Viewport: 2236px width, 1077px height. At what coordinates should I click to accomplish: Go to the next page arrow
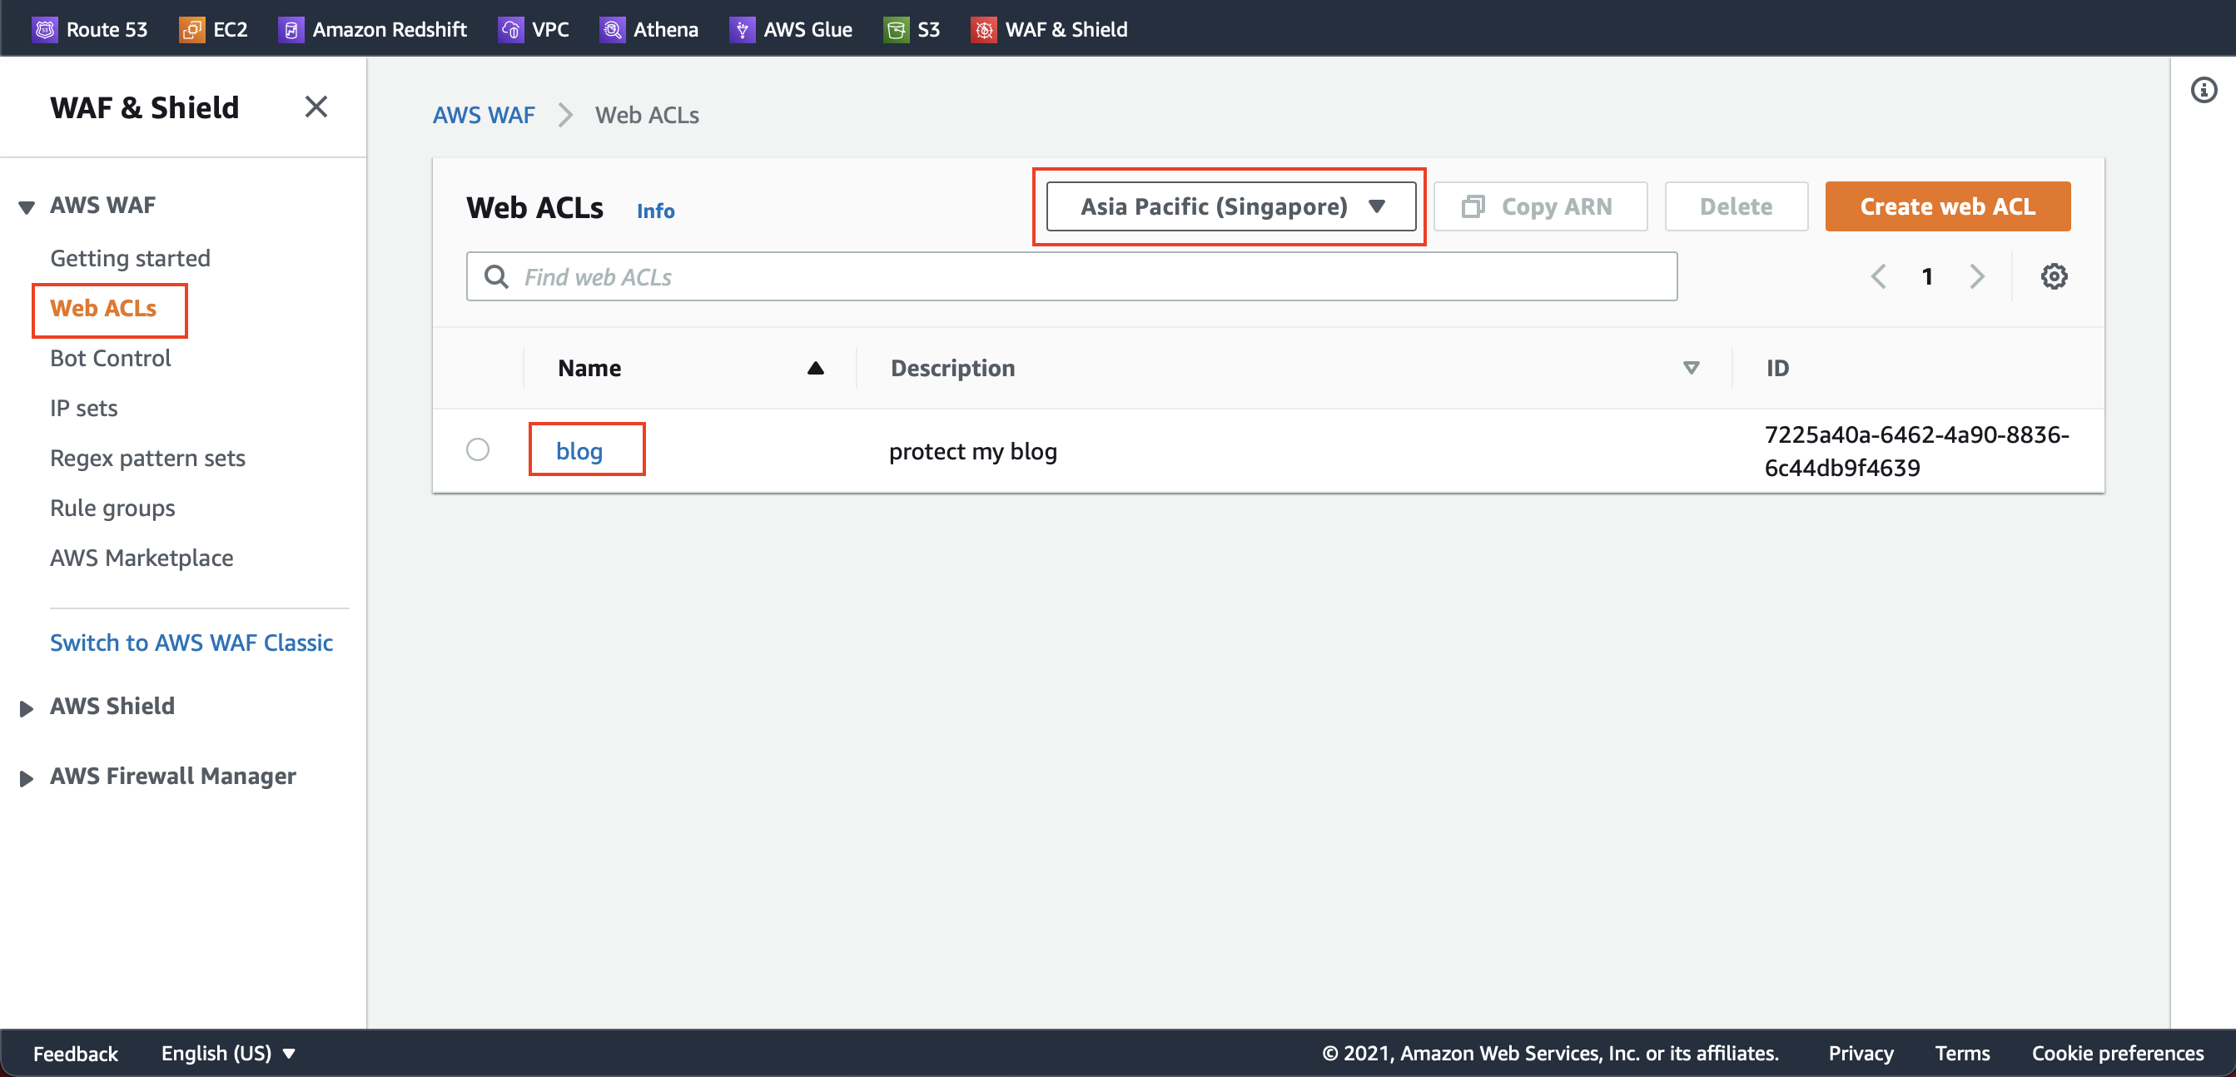pos(1977,276)
